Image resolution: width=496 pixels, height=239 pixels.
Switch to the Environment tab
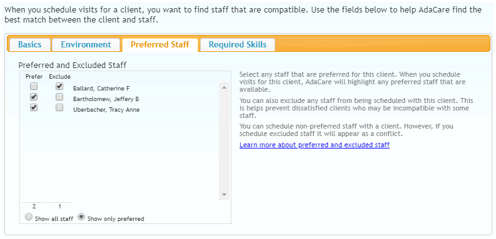(86, 44)
